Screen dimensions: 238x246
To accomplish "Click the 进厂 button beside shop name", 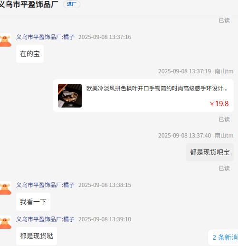I will [72, 4].
